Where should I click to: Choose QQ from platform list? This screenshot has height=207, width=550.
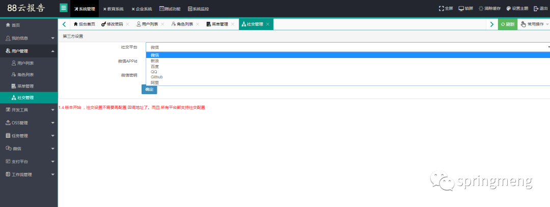coord(348,71)
